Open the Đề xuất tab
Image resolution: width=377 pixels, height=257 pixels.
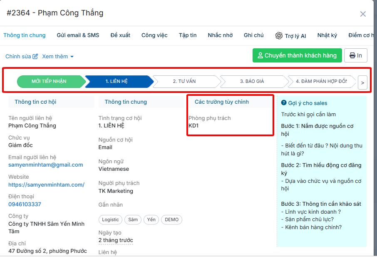click(120, 35)
